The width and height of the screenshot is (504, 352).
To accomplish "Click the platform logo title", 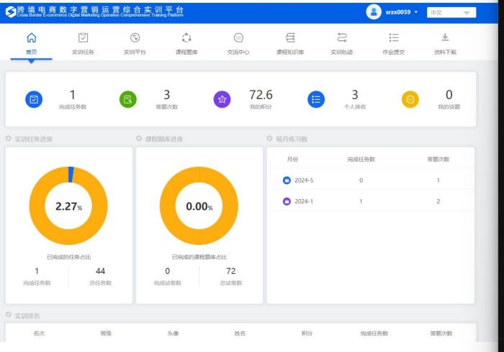I will pyautogui.click(x=94, y=11).
